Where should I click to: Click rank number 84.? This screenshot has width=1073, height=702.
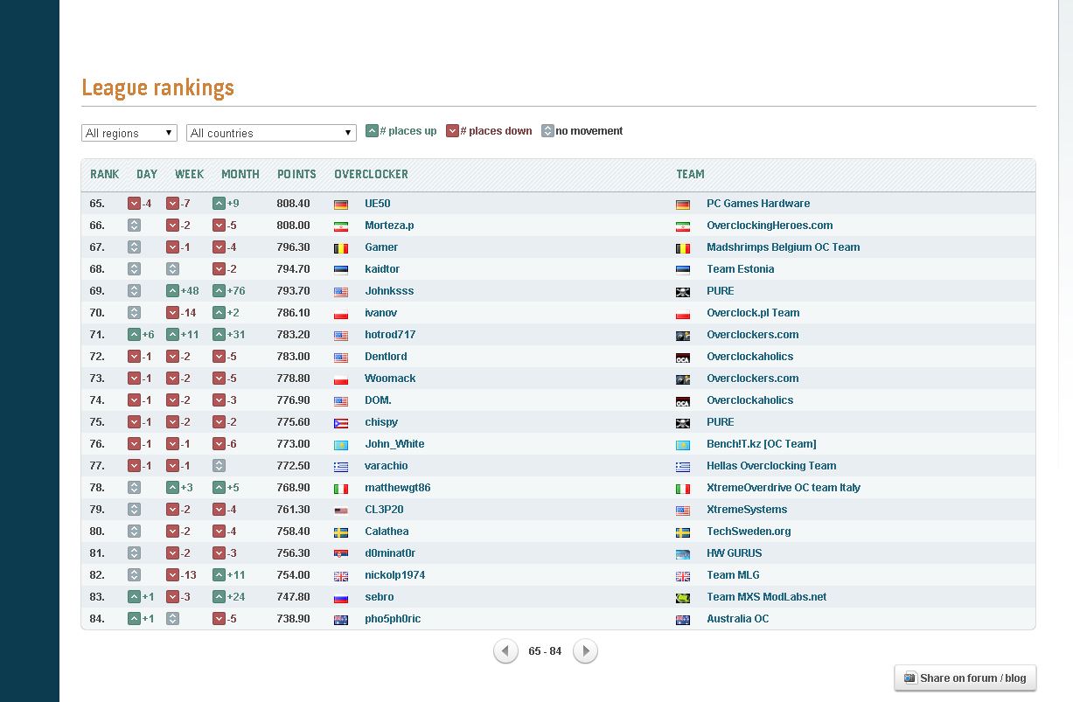(x=96, y=618)
